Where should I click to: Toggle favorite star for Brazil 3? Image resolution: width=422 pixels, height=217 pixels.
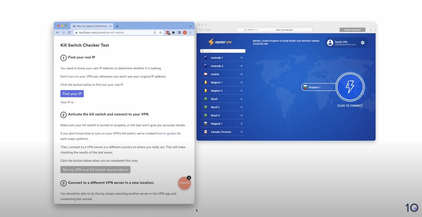[241, 115]
